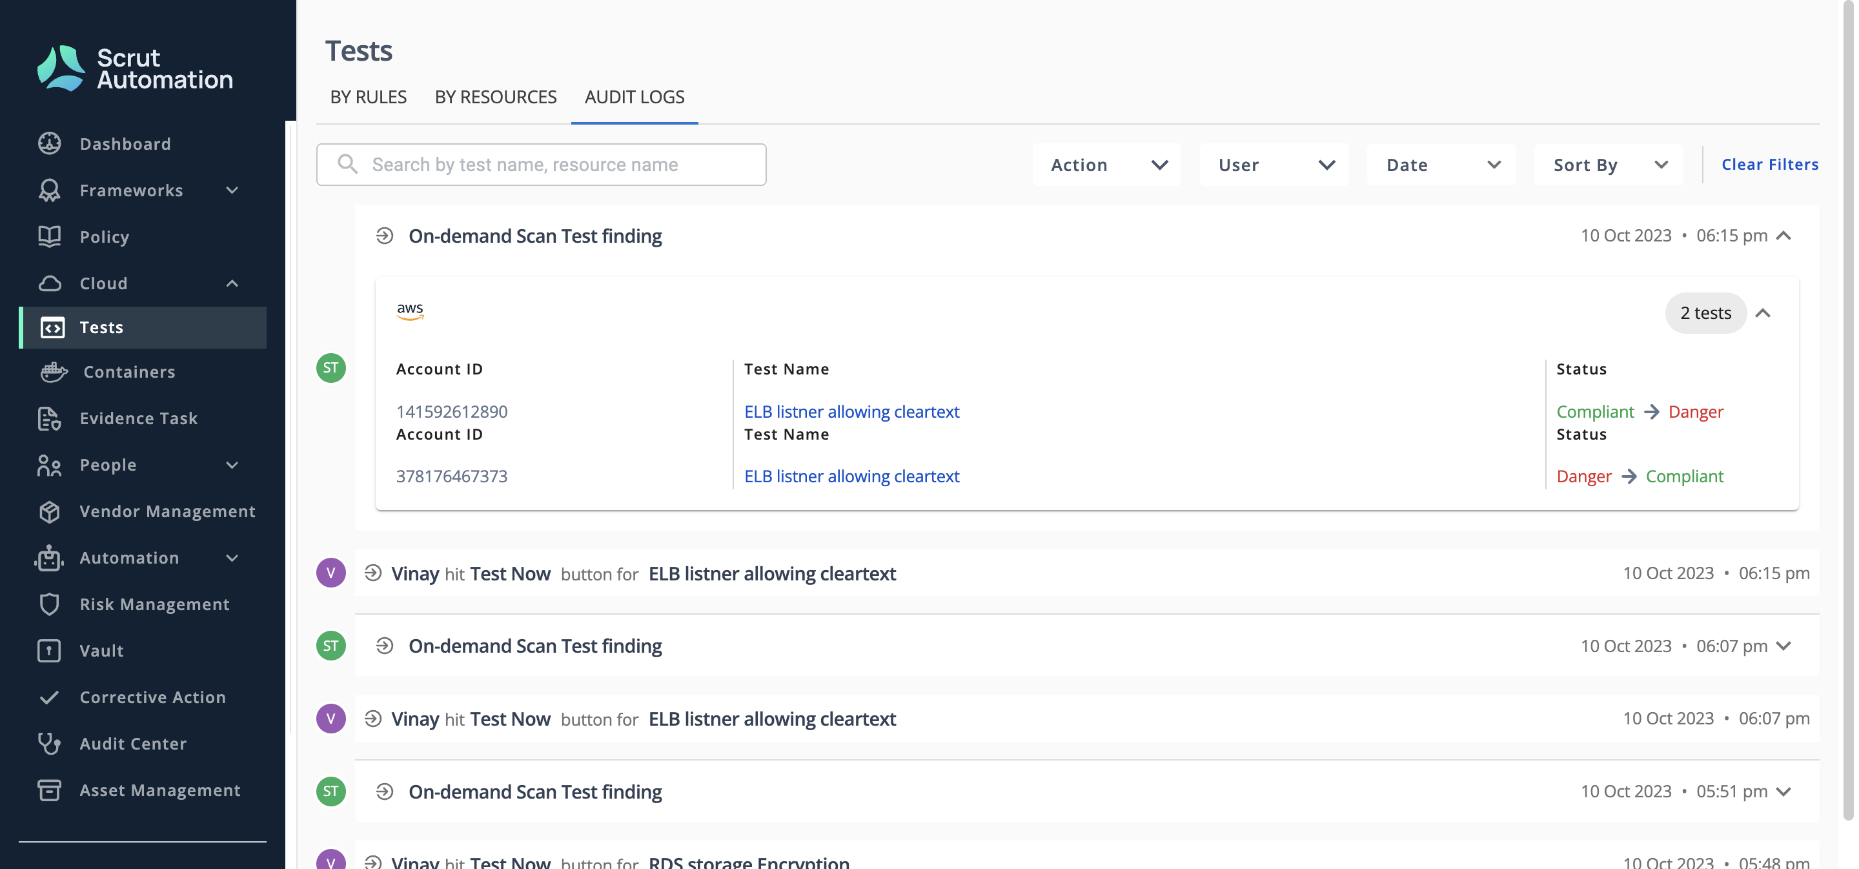Click account ID 378176467373
Image resolution: width=1859 pixels, height=869 pixels.
click(x=452, y=476)
